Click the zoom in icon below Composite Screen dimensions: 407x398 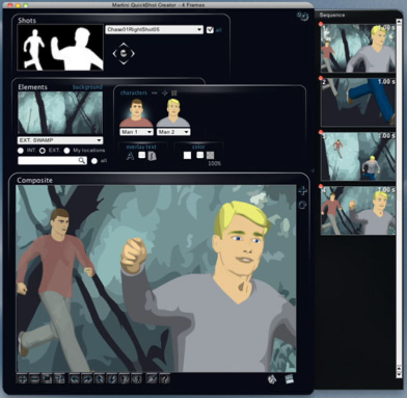point(21,379)
